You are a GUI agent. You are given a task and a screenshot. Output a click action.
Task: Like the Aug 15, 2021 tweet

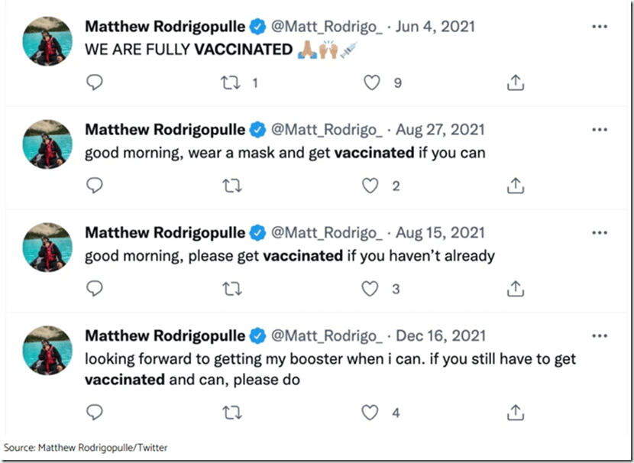coord(371,289)
